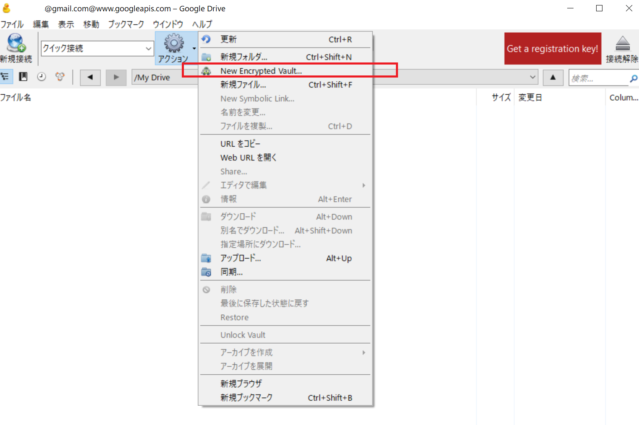Click into the 検索 search field
639x425 pixels.
(597, 78)
